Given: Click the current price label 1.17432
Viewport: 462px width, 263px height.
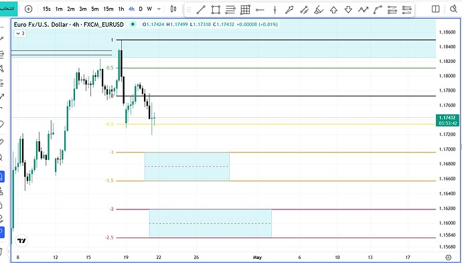Looking at the screenshot, I should pos(447,118).
